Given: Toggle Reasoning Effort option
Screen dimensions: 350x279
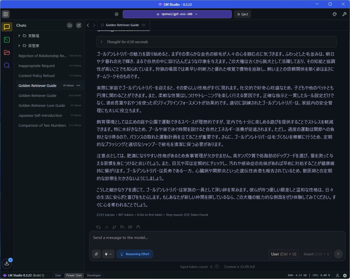Looking at the screenshot, I should click(135, 254).
